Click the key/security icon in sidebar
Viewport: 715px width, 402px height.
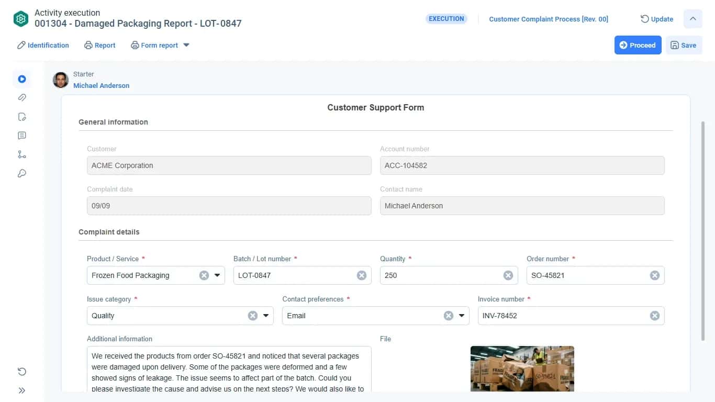[x=22, y=173]
